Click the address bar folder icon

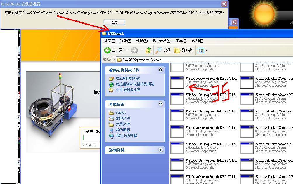119,60
